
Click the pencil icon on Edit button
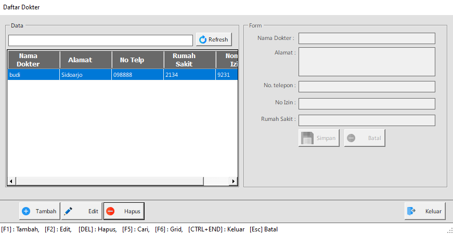(68, 211)
